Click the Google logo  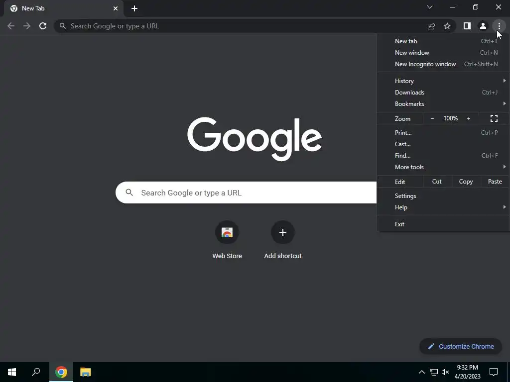(255, 139)
